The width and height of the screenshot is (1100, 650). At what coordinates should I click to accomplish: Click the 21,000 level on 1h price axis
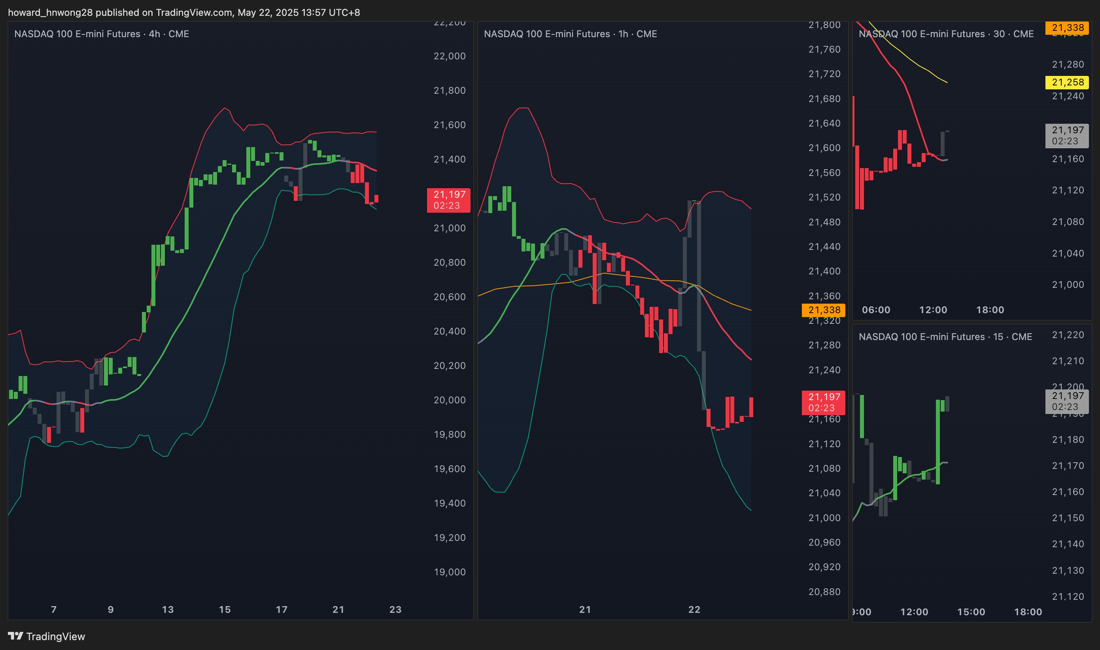tap(824, 518)
